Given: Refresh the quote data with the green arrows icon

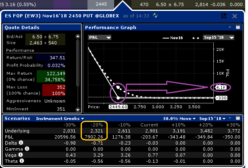Looking at the screenshot, I should pyautogui.click(x=155, y=15).
